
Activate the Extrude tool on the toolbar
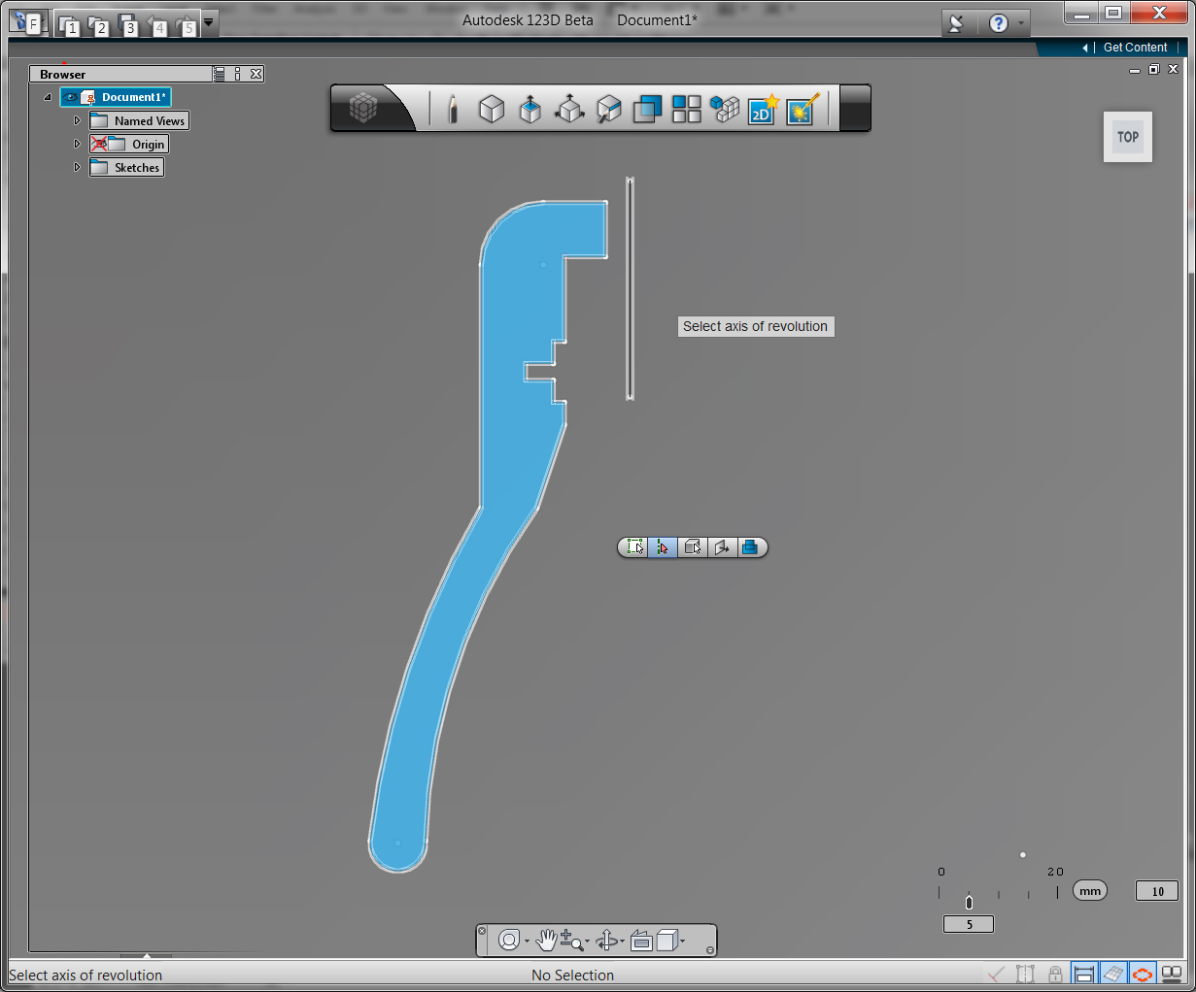coord(530,109)
